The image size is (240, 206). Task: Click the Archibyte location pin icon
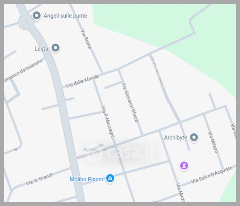pos(194,138)
